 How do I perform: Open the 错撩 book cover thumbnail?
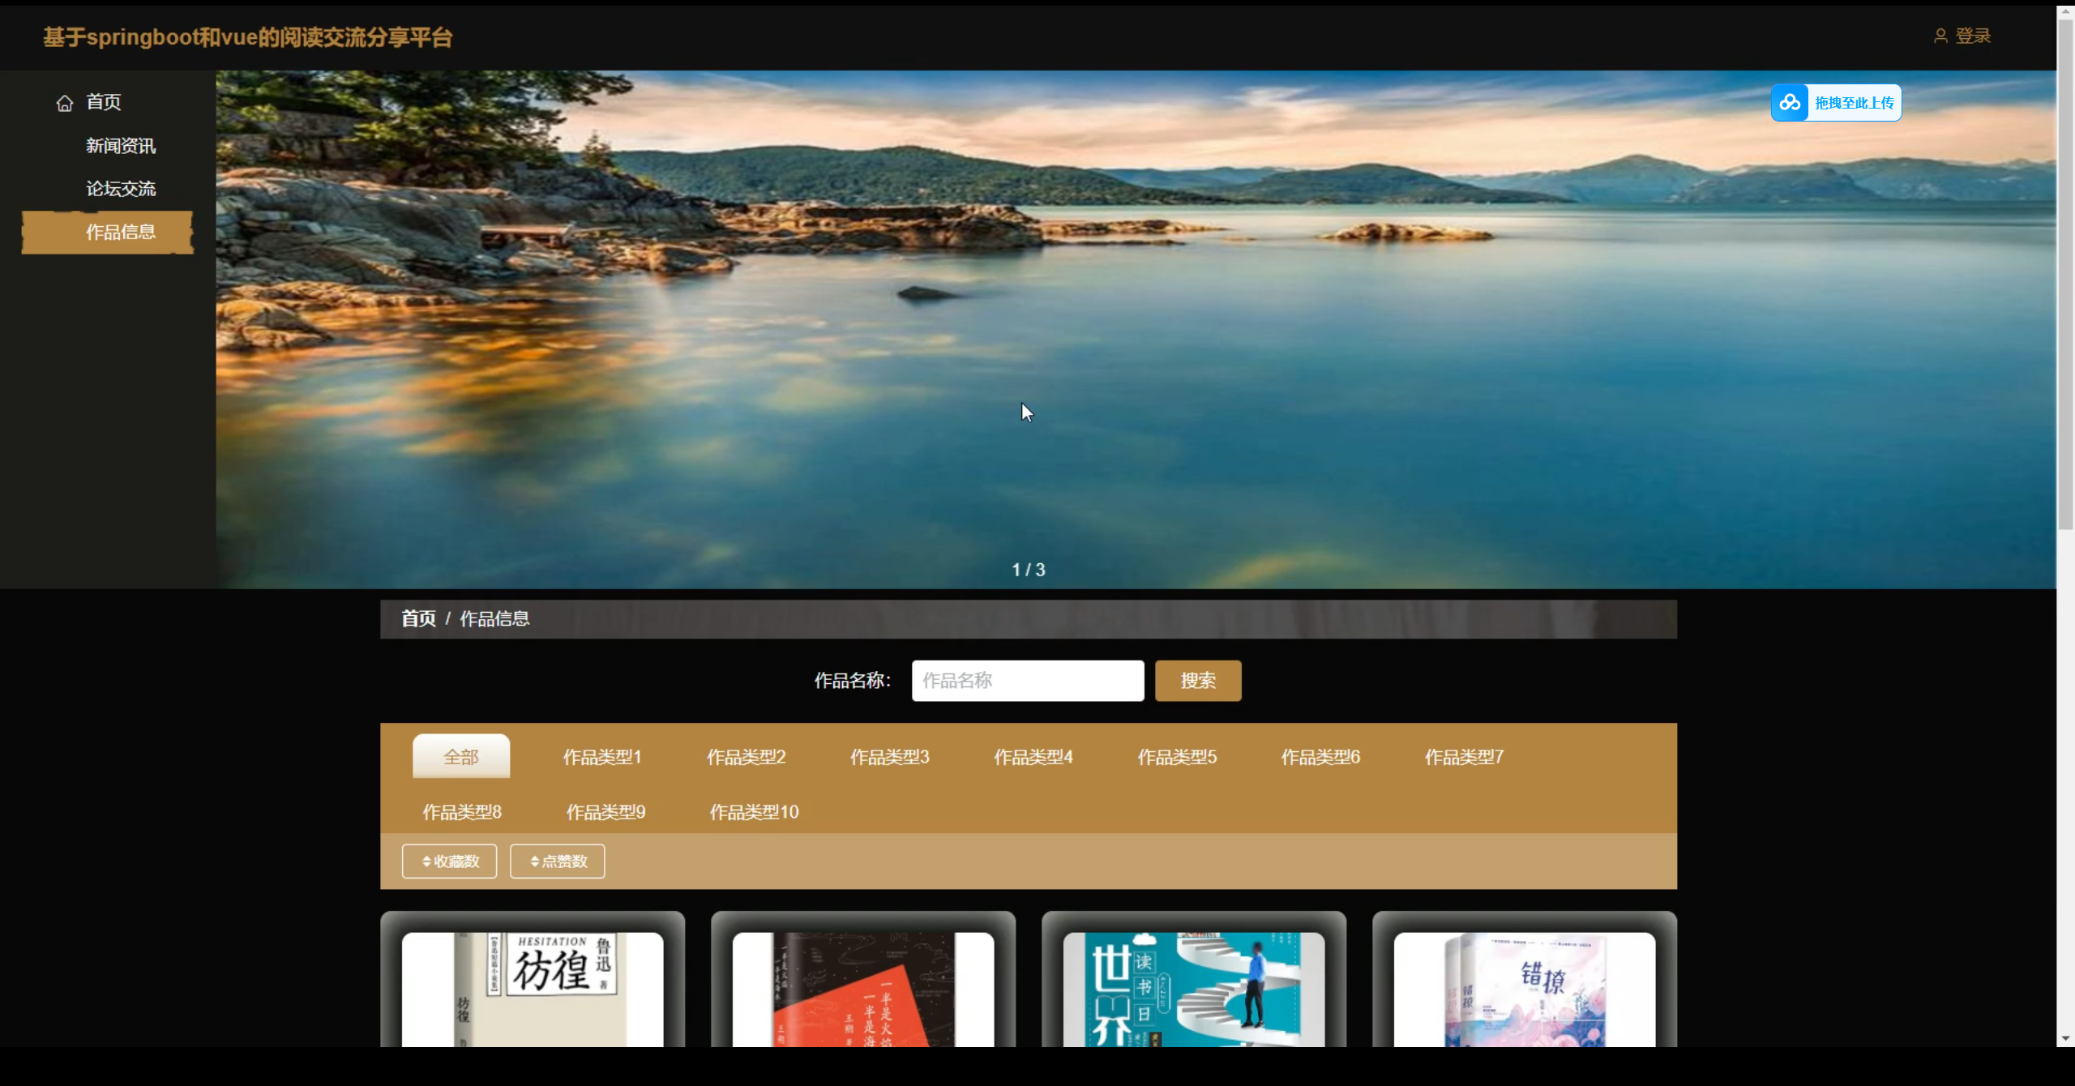click(x=1524, y=989)
